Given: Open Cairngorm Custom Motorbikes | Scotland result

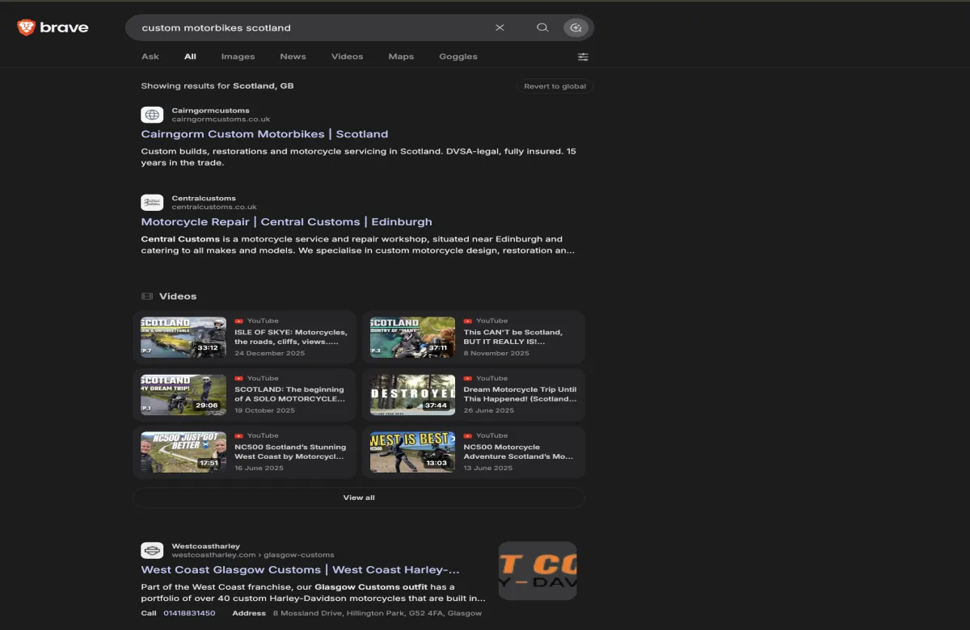Looking at the screenshot, I should tap(264, 134).
